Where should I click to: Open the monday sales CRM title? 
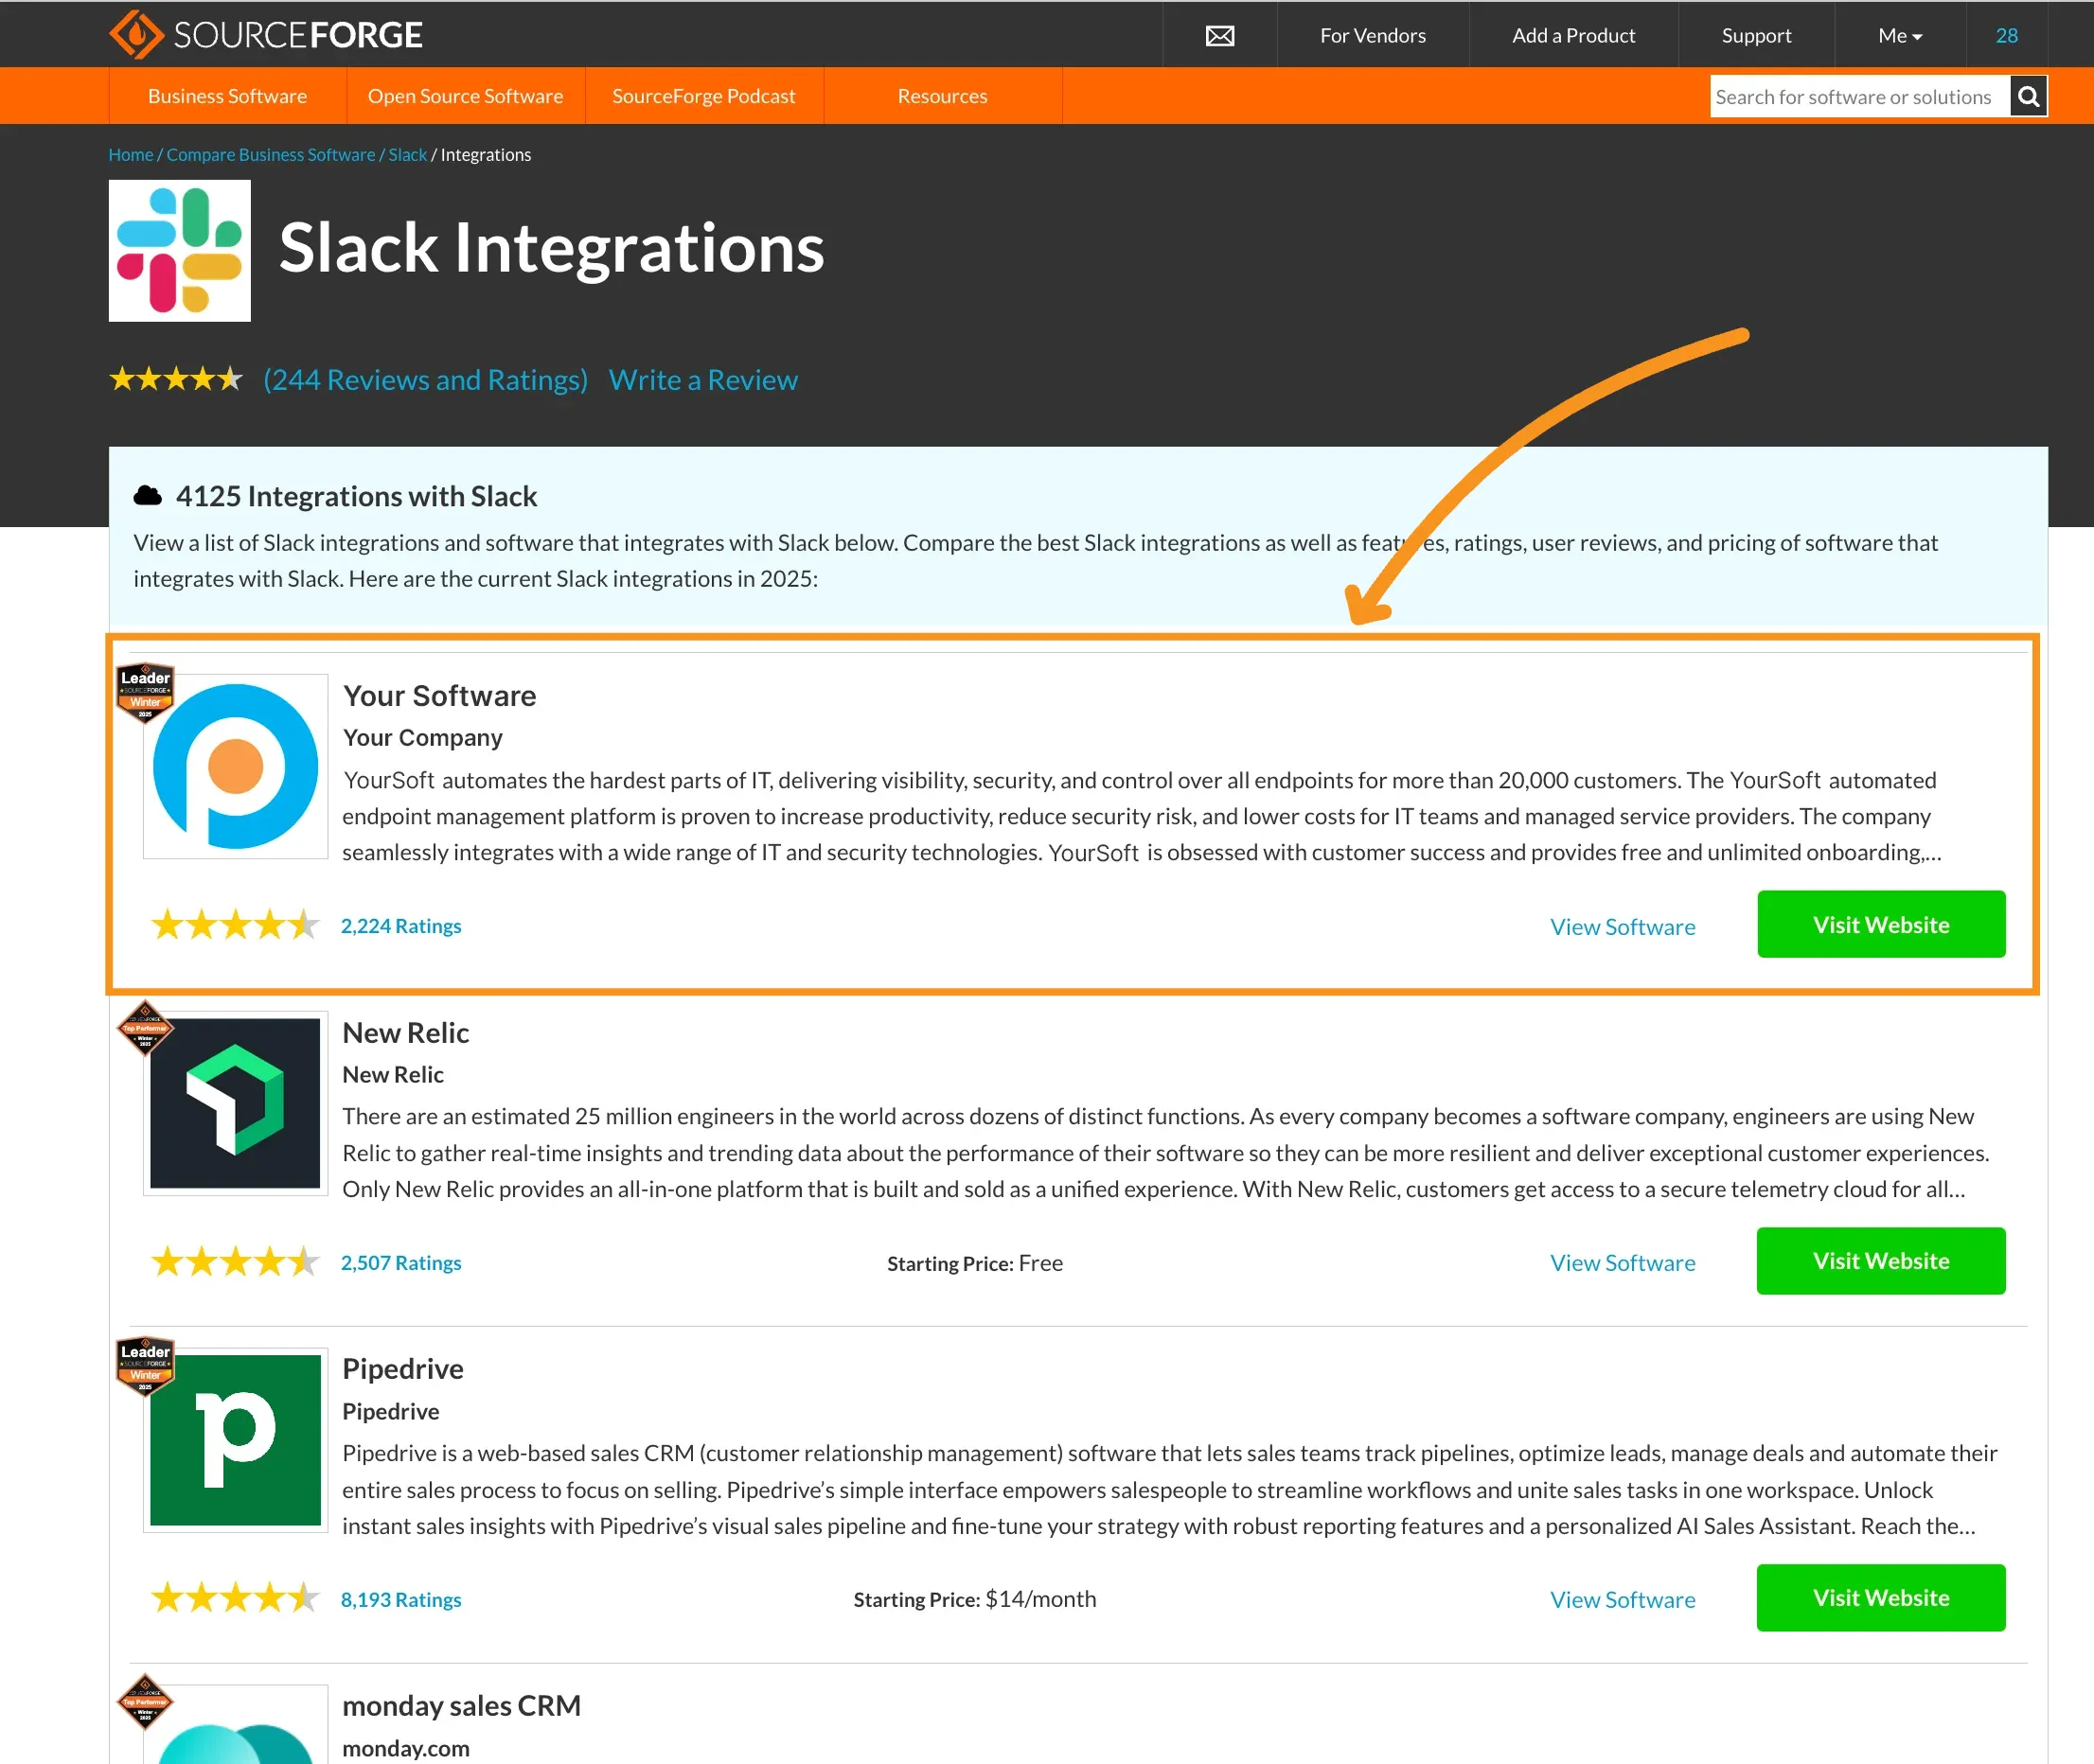tap(461, 1705)
